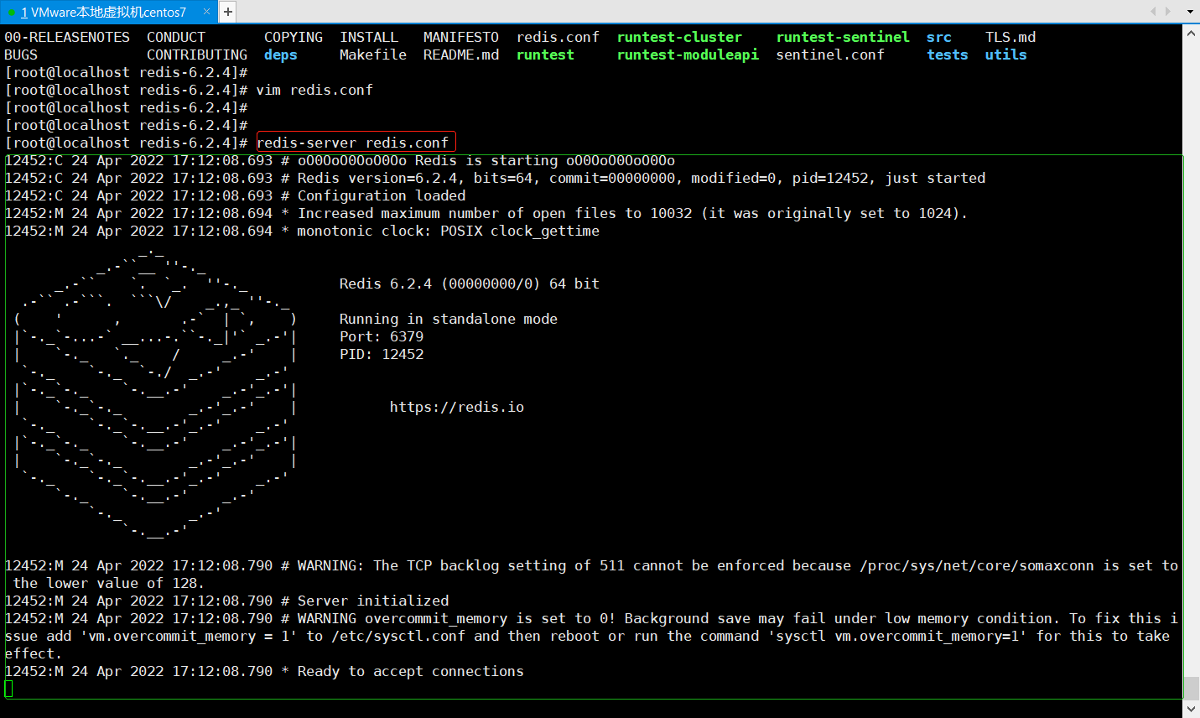Click the 'Redis is starting' log line
1200x718 pixels.
click(x=340, y=160)
